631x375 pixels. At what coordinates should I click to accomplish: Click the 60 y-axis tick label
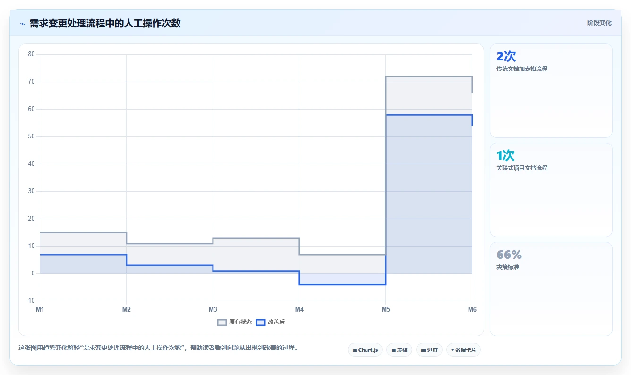click(x=32, y=109)
